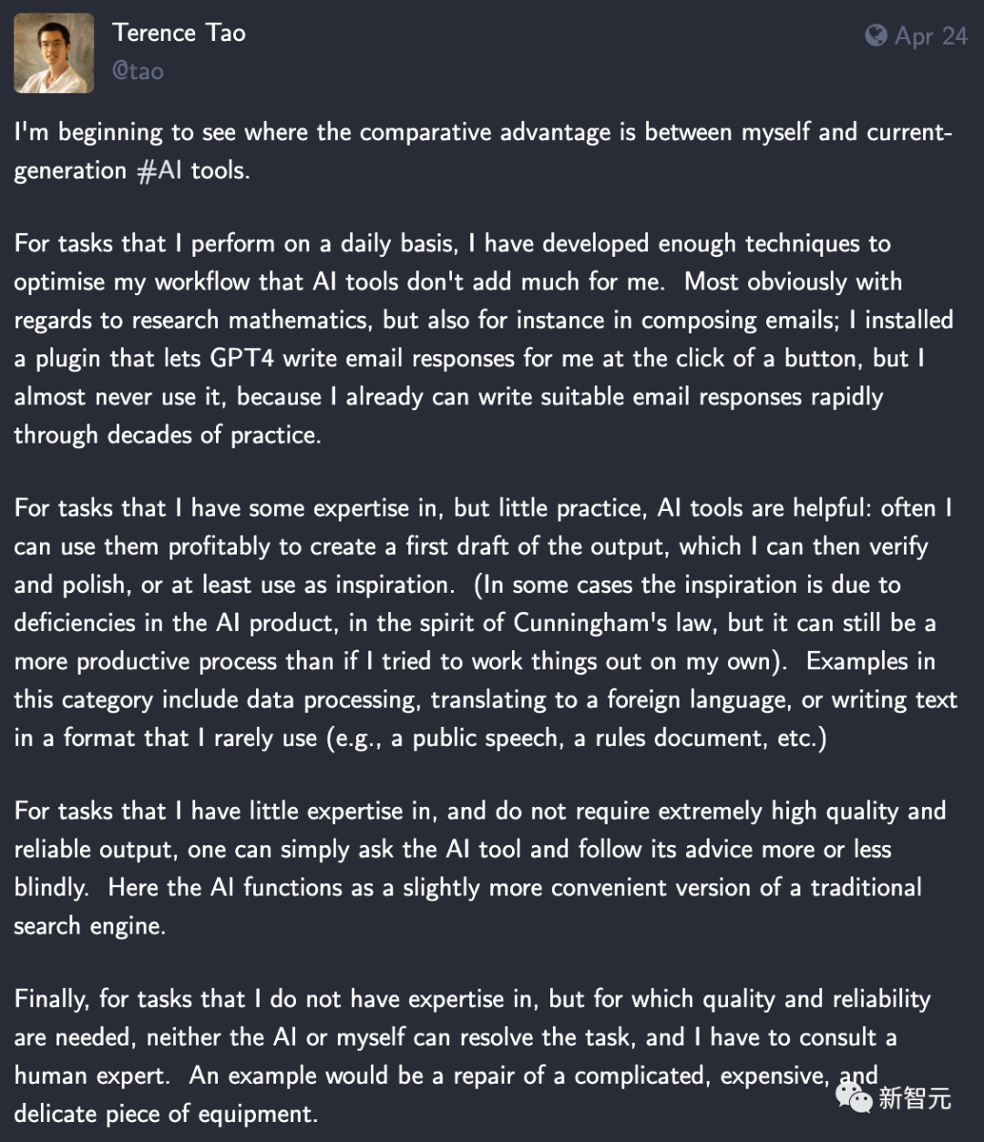
Task: Click the 新智元 watermark text
Action: click(915, 1098)
